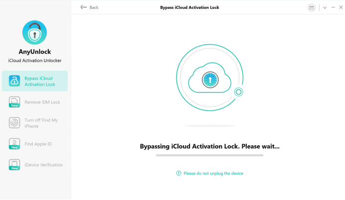Select Turn off Find My iPhone
The image size is (345, 200).
[x=41, y=123]
